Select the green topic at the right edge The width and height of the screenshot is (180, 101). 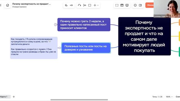pyautogui.click(x=179, y=52)
